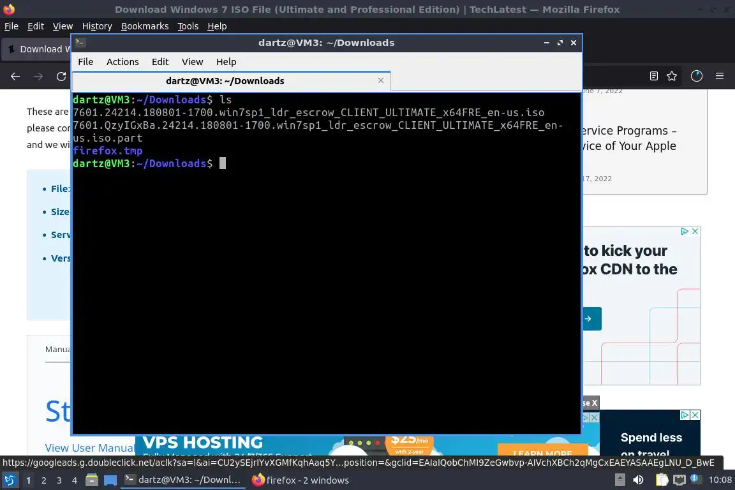Open Firefox History menu
The width and height of the screenshot is (735, 490).
[x=97, y=26]
